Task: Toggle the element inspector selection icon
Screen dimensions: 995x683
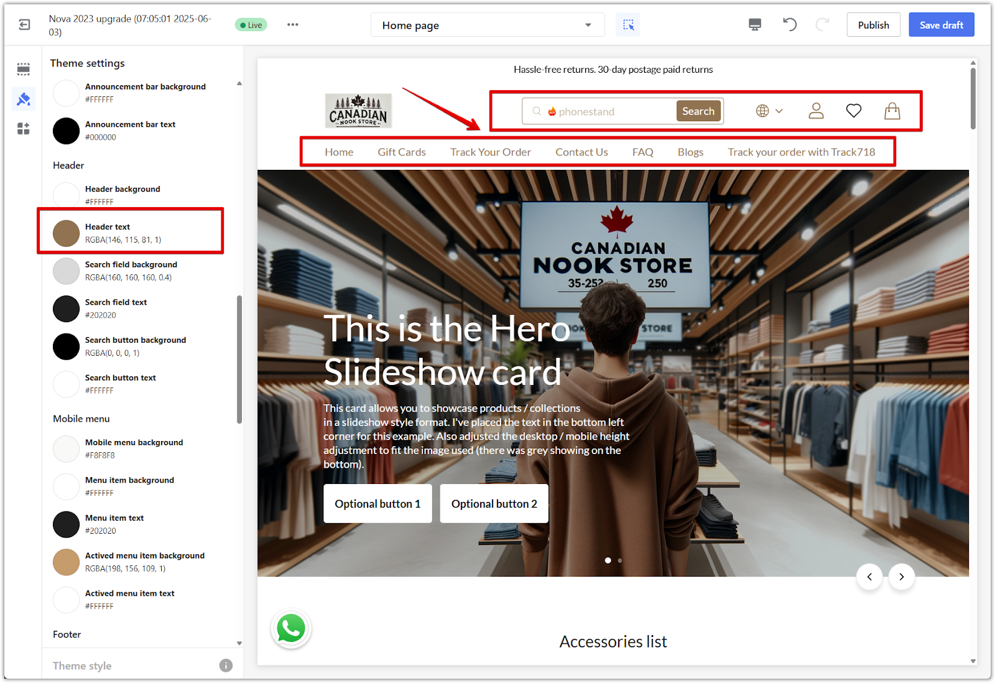Action: coord(628,25)
